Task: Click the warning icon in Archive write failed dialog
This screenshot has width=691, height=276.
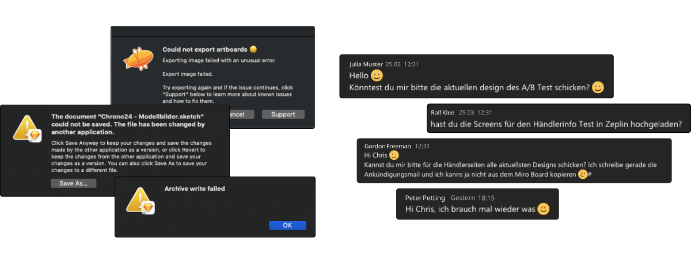Action: pos(141,201)
